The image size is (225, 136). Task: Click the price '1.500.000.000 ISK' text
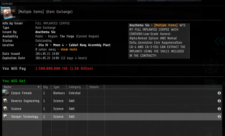tap(51, 68)
